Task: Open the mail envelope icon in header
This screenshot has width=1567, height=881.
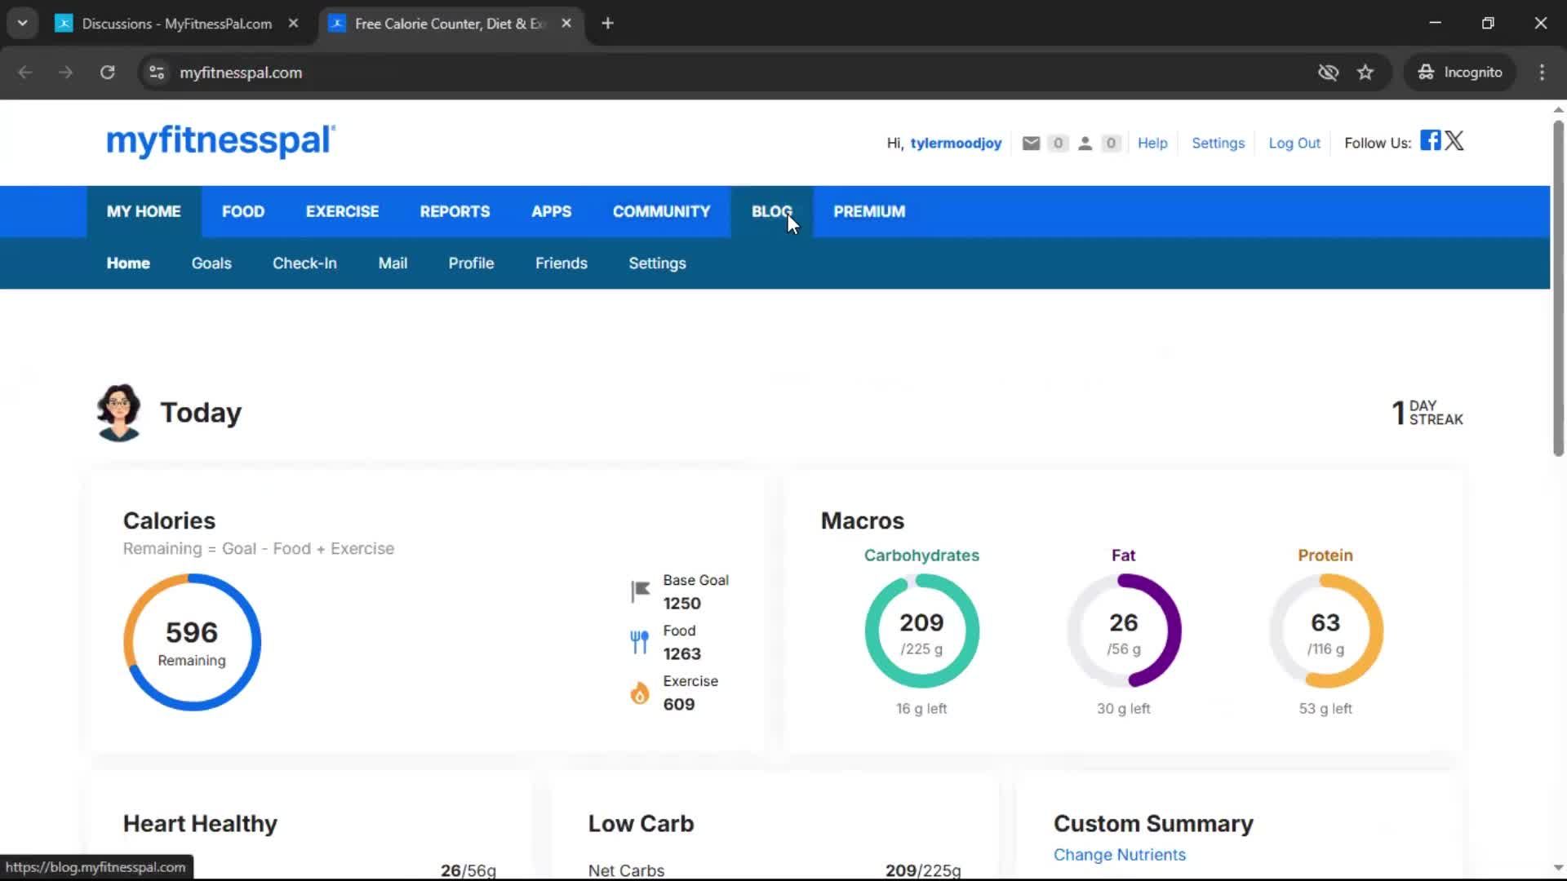Action: (x=1031, y=144)
